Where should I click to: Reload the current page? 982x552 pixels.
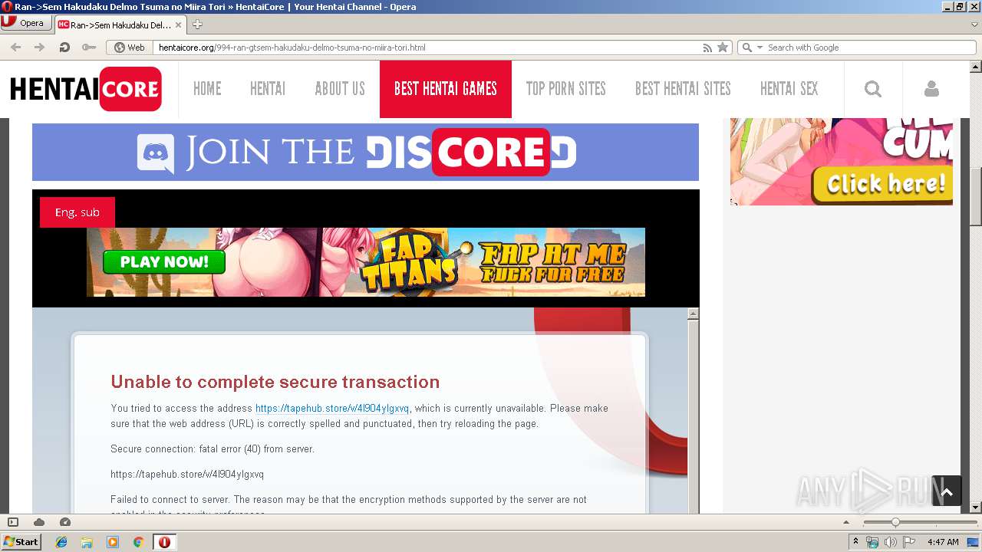click(x=64, y=48)
